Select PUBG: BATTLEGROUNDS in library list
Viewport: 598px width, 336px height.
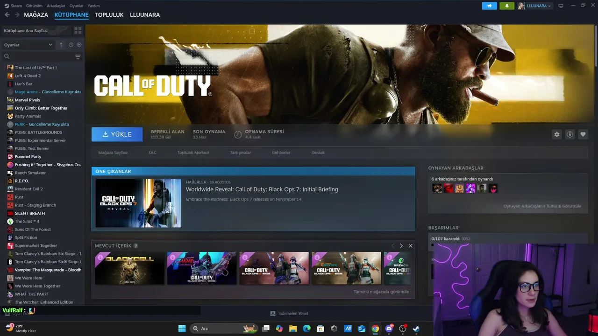point(38,132)
